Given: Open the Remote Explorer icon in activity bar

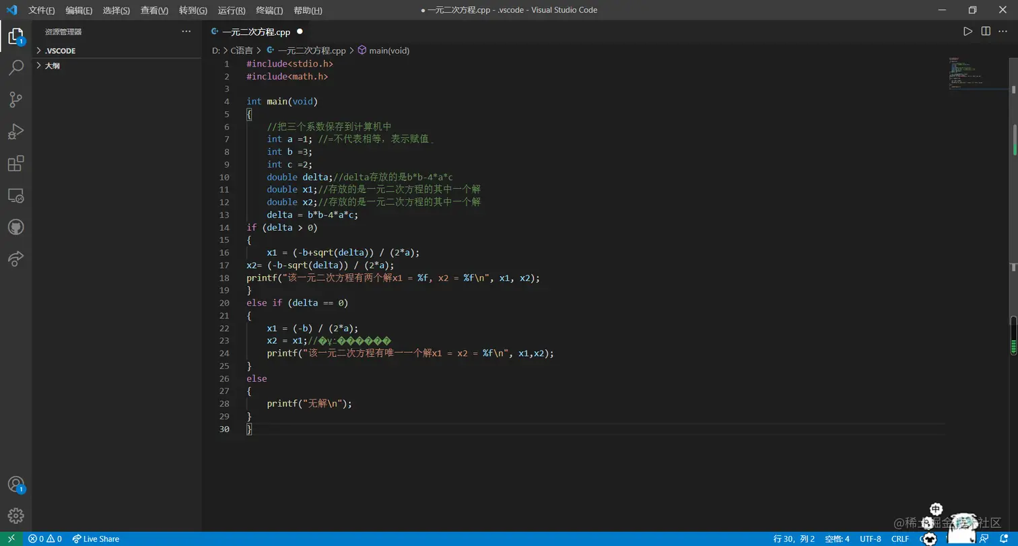Looking at the screenshot, I should (15, 195).
